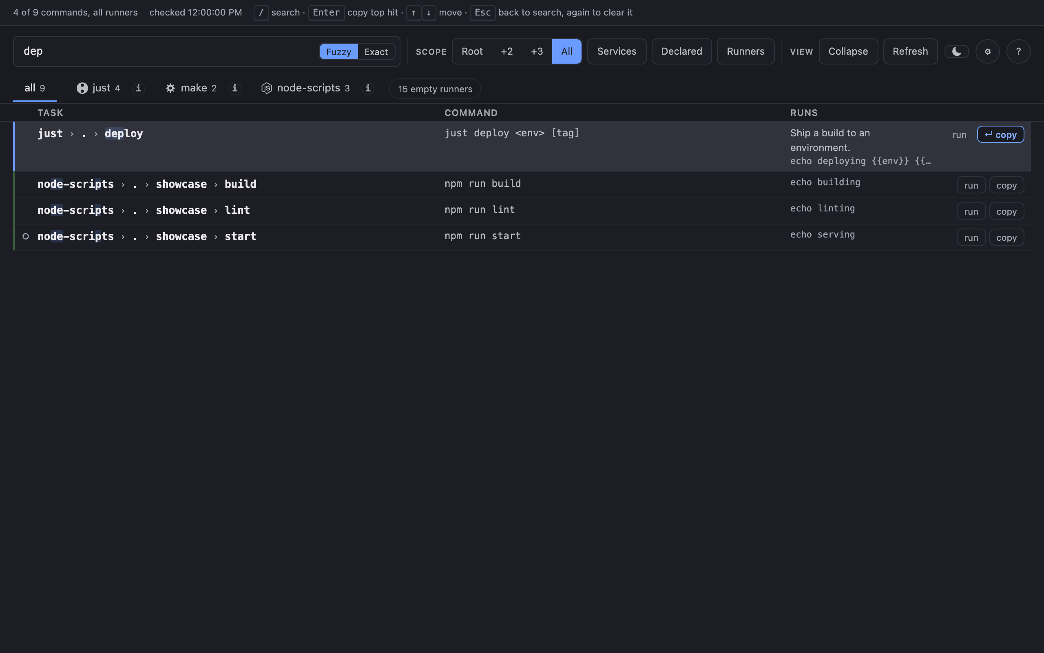
Task: Collapse the view with Collapse button
Action: tap(848, 51)
